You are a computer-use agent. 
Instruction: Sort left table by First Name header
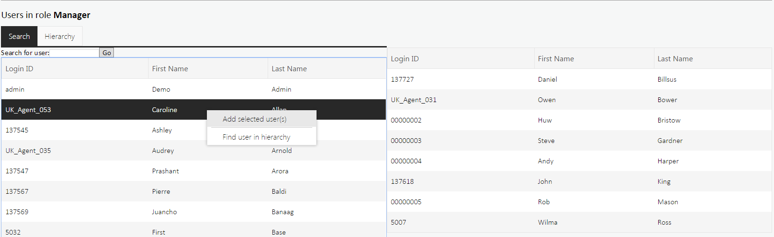170,69
